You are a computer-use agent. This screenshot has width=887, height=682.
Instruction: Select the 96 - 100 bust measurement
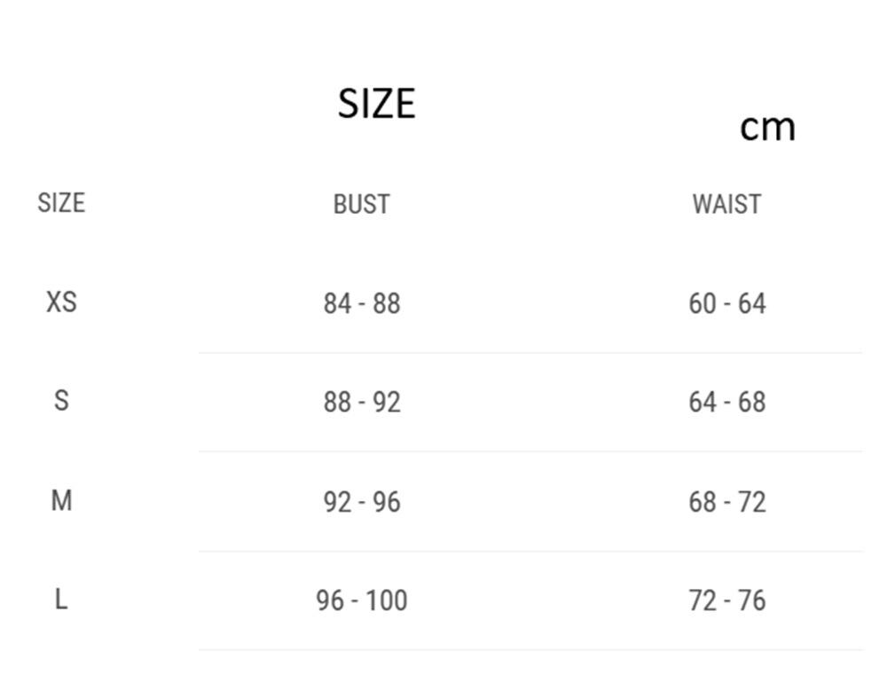(x=362, y=601)
